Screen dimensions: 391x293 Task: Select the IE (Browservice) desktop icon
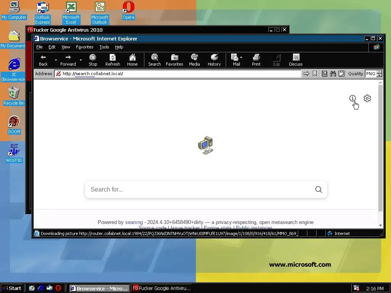click(x=14, y=69)
